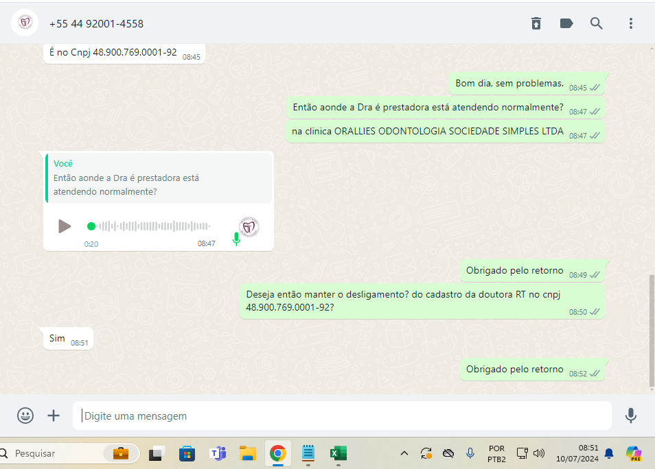Click the sync status tray icon
This screenshot has height=469, width=655.
coord(426,453)
